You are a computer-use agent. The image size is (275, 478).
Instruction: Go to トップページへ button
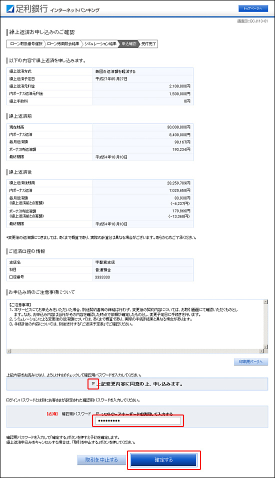tap(253, 8)
